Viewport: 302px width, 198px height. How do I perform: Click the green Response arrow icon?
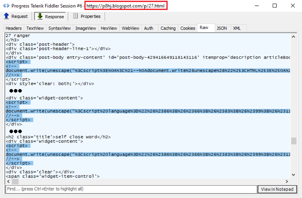click(40, 17)
